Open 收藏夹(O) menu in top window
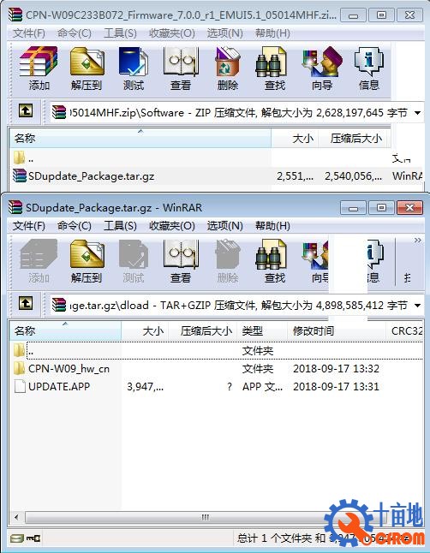 172,33
